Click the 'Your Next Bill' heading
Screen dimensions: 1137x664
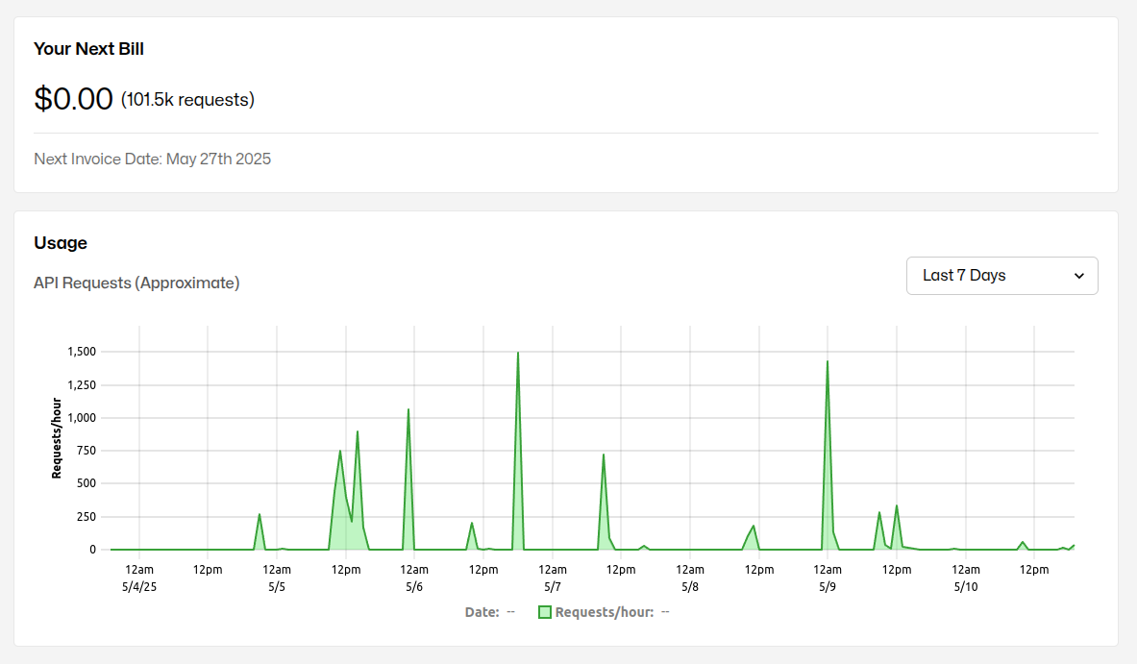tap(88, 49)
